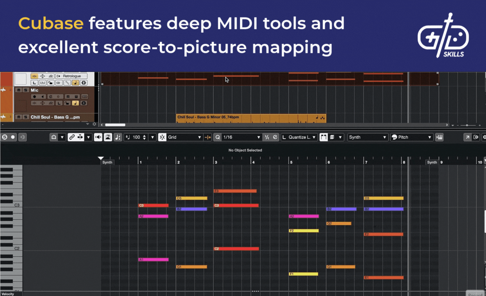Solo the Chill Soul - Bass G track
Viewport: 486px width, 296px height.
point(25,117)
